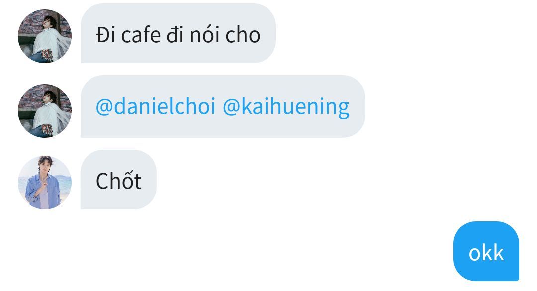Viewport: 537px width, 291px height.
Task: Click the 'nói cho' text in top bubble
Action: [225, 35]
